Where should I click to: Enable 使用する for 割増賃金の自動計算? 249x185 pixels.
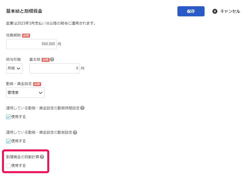[x=8, y=166]
